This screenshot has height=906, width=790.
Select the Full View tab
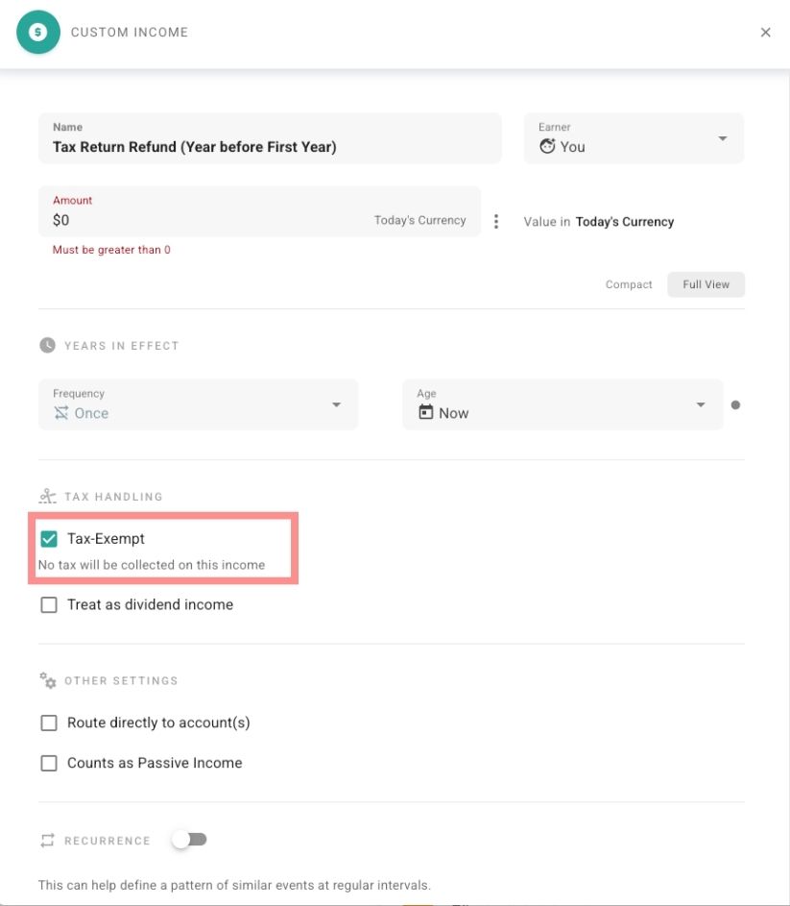pos(706,283)
